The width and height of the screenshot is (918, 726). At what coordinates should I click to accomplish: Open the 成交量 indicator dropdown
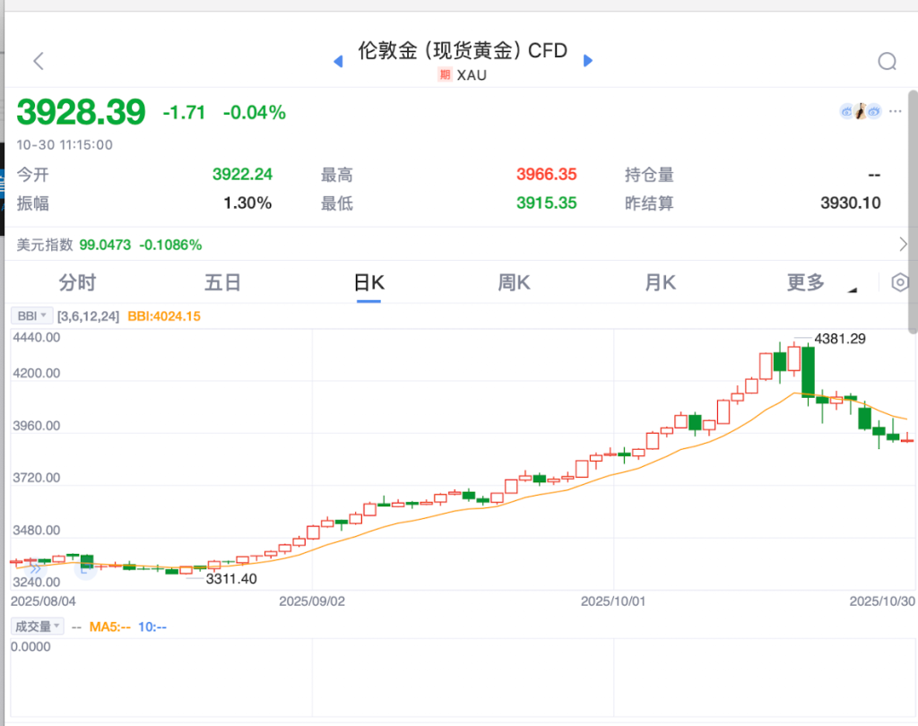tap(37, 627)
